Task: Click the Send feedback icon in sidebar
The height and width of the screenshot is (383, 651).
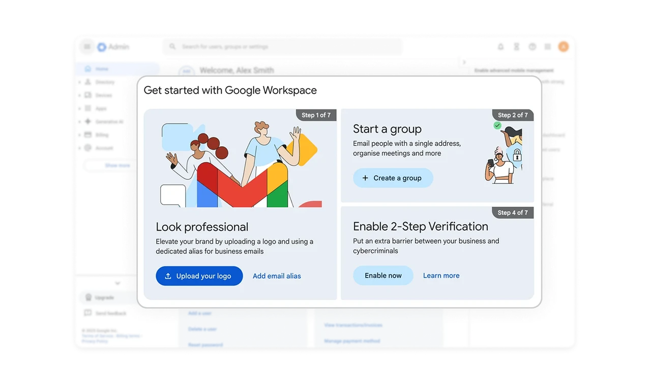Action: (88, 313)
